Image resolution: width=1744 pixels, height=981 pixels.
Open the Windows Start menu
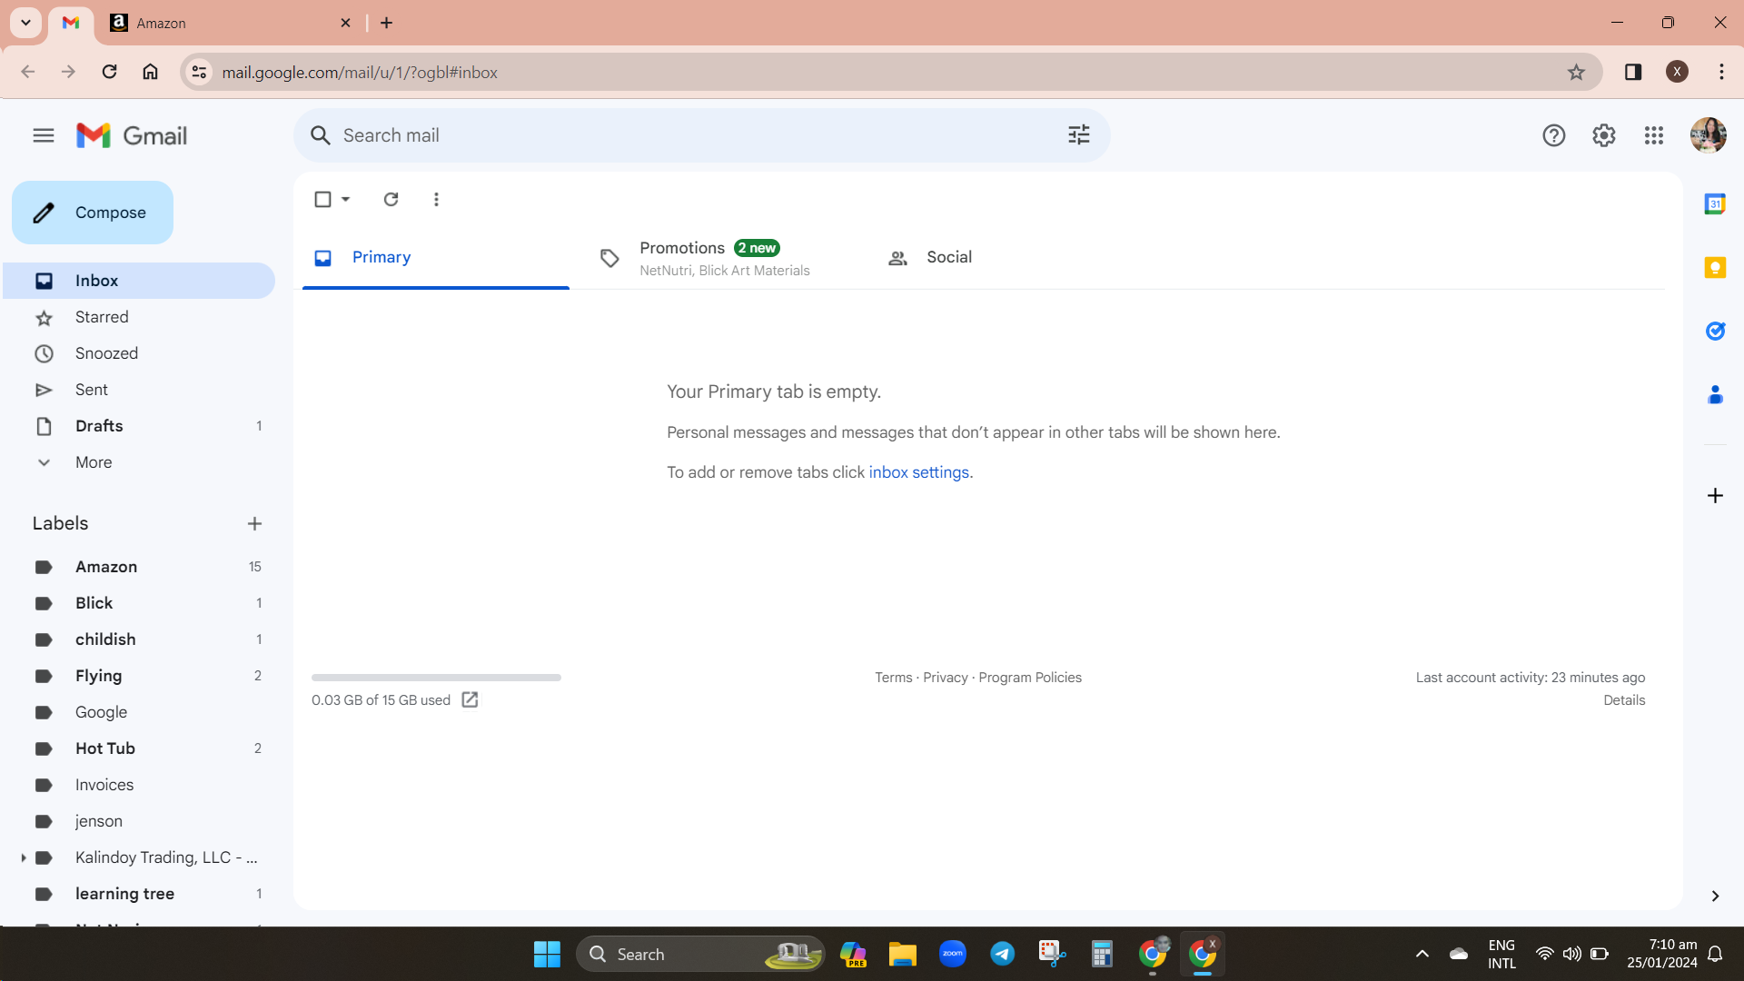click(547, 954)
